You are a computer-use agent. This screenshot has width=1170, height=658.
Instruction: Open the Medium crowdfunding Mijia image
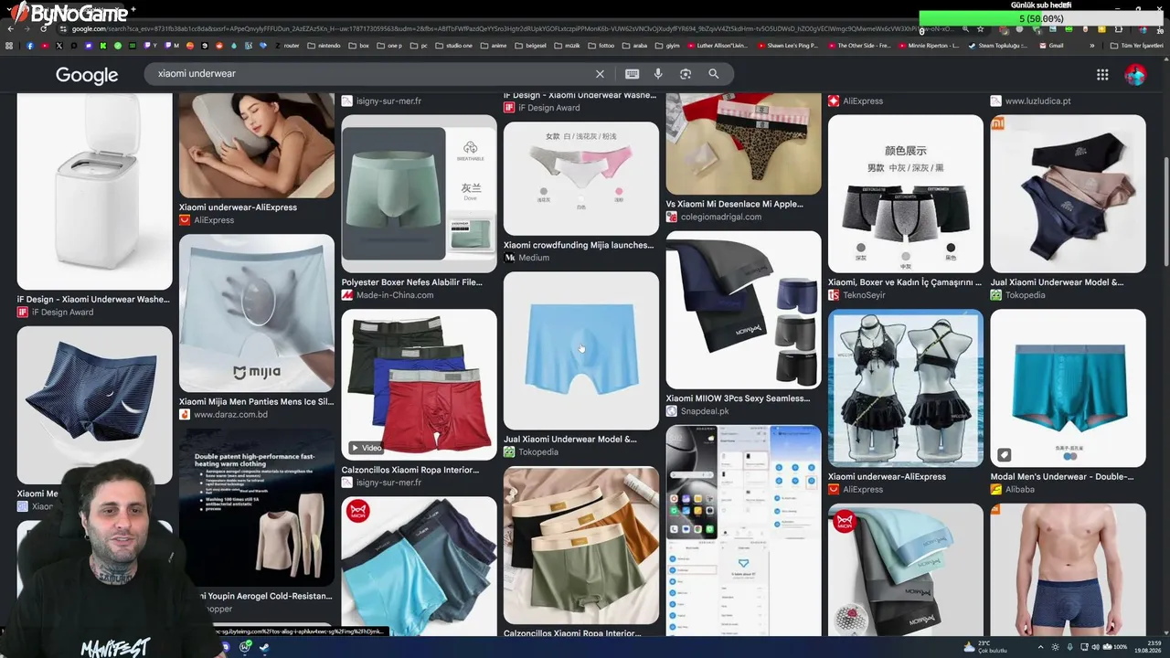click(x=580, y=178)
